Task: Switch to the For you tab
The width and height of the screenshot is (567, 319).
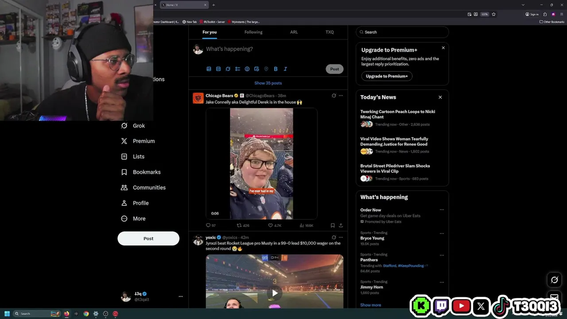Action: tap(210, 32)
